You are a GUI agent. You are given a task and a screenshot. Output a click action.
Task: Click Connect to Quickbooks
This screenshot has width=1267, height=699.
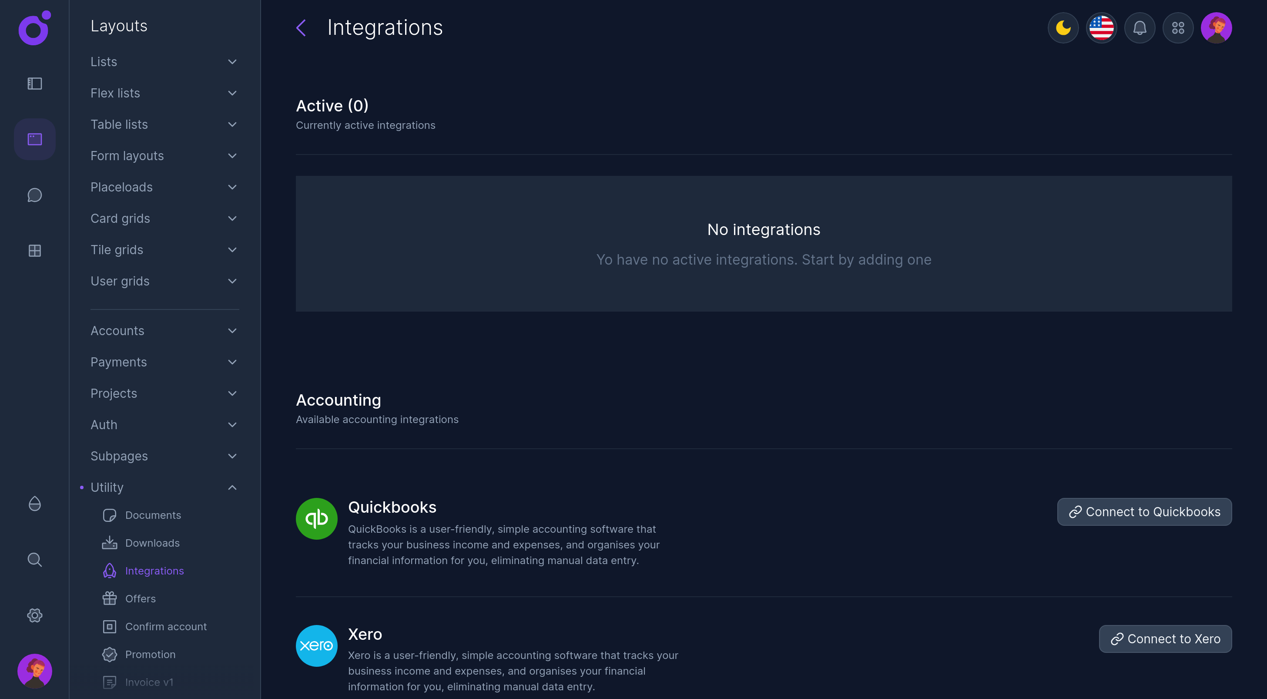[x=1145, y=511]
